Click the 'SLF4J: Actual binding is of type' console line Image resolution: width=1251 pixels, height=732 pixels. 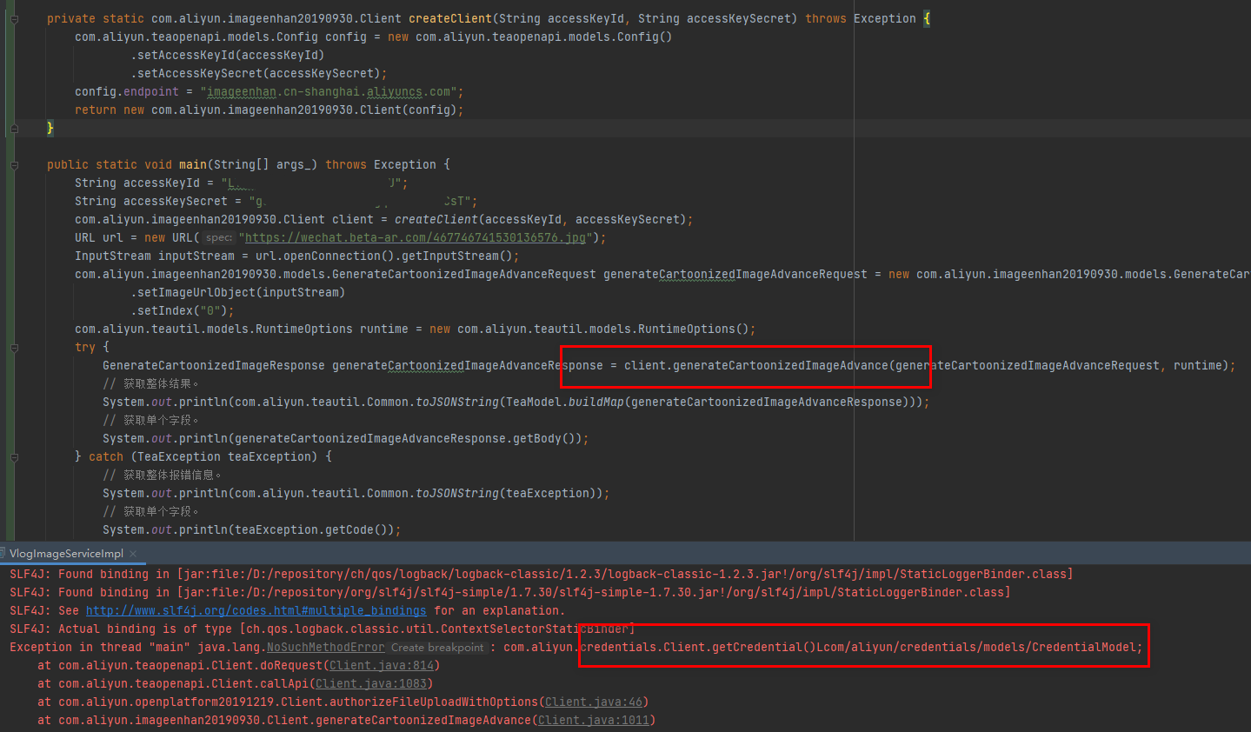(323, 629)
